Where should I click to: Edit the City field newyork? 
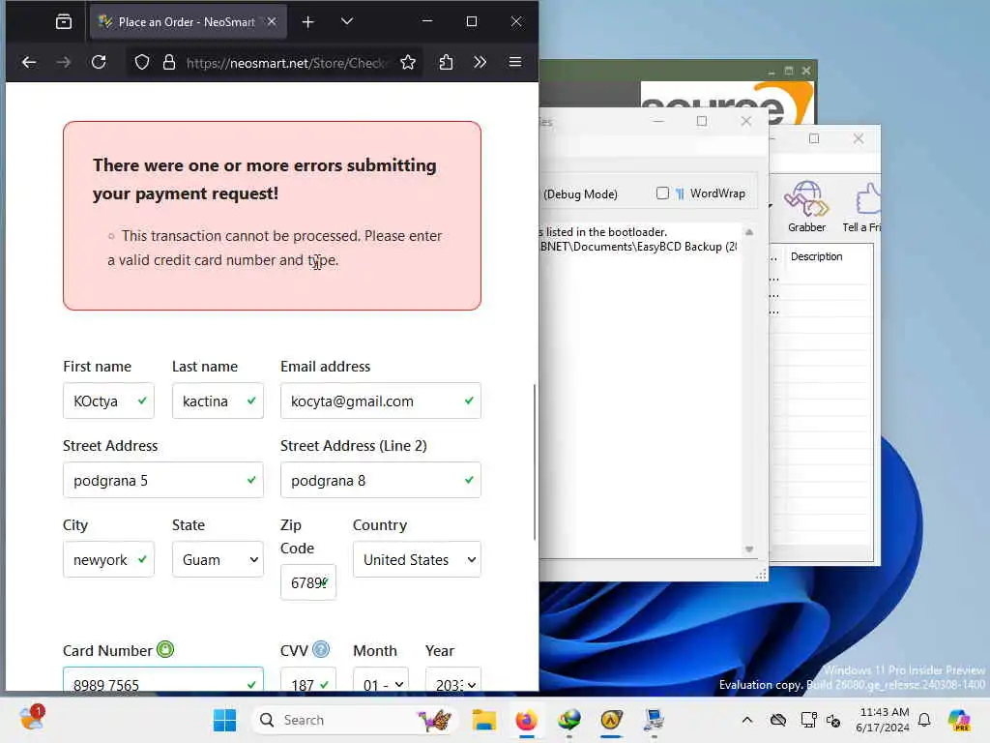(x=108, y=559)
